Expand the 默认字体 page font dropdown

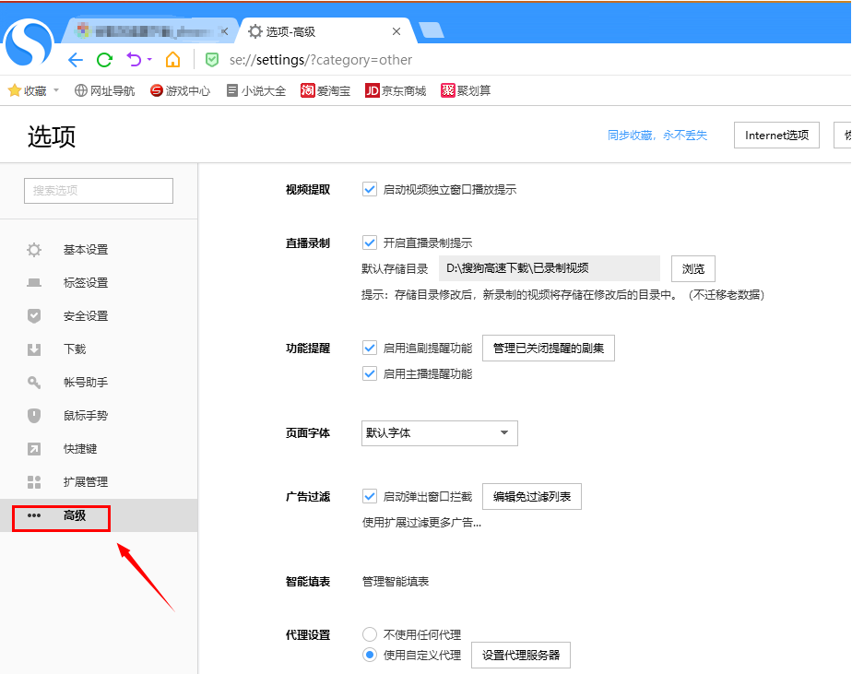439,432
